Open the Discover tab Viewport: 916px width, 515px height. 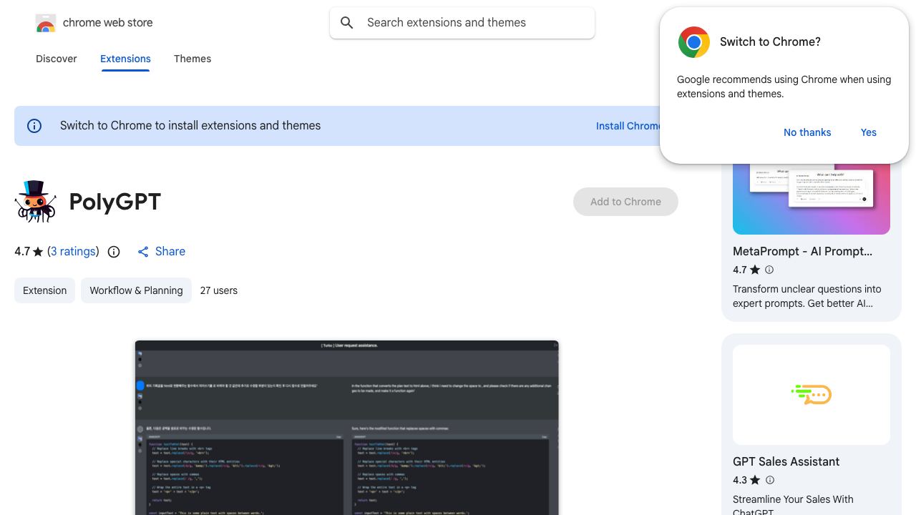57,59
